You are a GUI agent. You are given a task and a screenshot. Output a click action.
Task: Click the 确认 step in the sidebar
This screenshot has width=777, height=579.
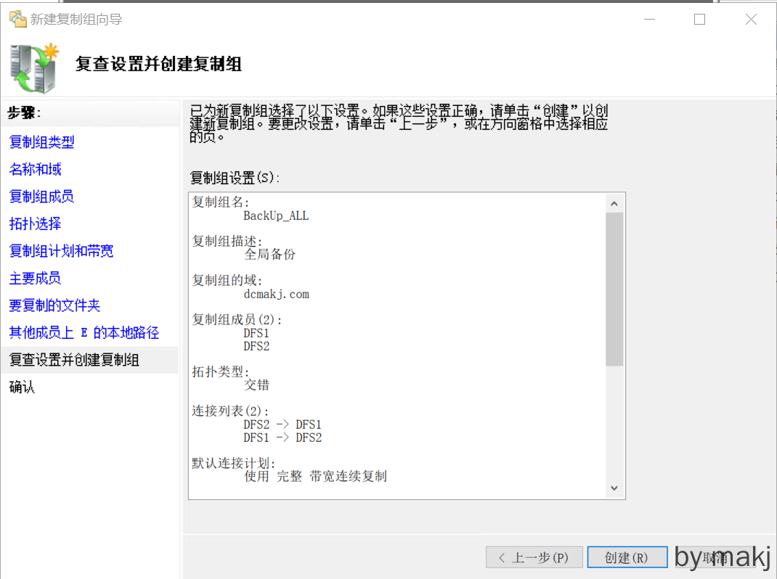pos(22,387)
